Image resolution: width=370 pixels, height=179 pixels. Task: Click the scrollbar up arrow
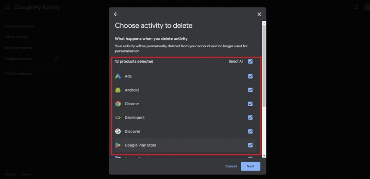pyautogui.click(x=264, y=23)
